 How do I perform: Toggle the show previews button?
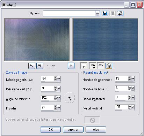coord(84,66)
